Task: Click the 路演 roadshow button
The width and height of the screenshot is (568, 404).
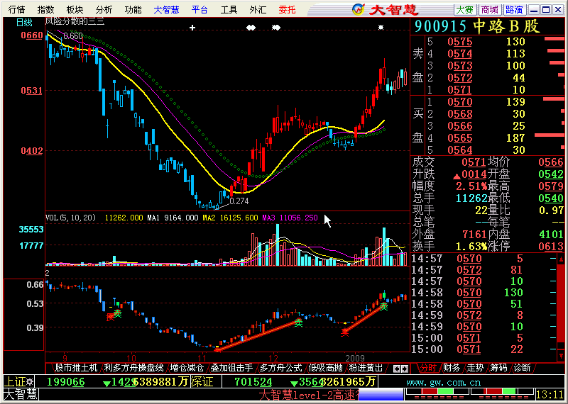Action: tap(514, 10)
